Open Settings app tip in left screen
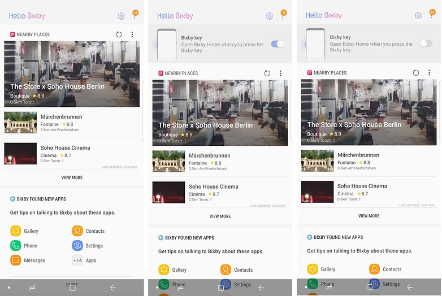Image resolution: width=442 pixels, height=296 pixels. coord(88,246)
